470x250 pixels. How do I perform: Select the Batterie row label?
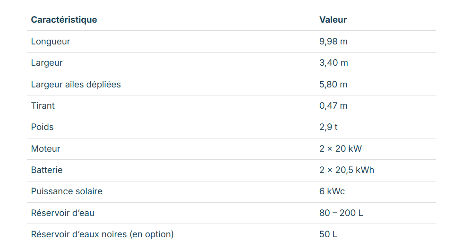47,170
